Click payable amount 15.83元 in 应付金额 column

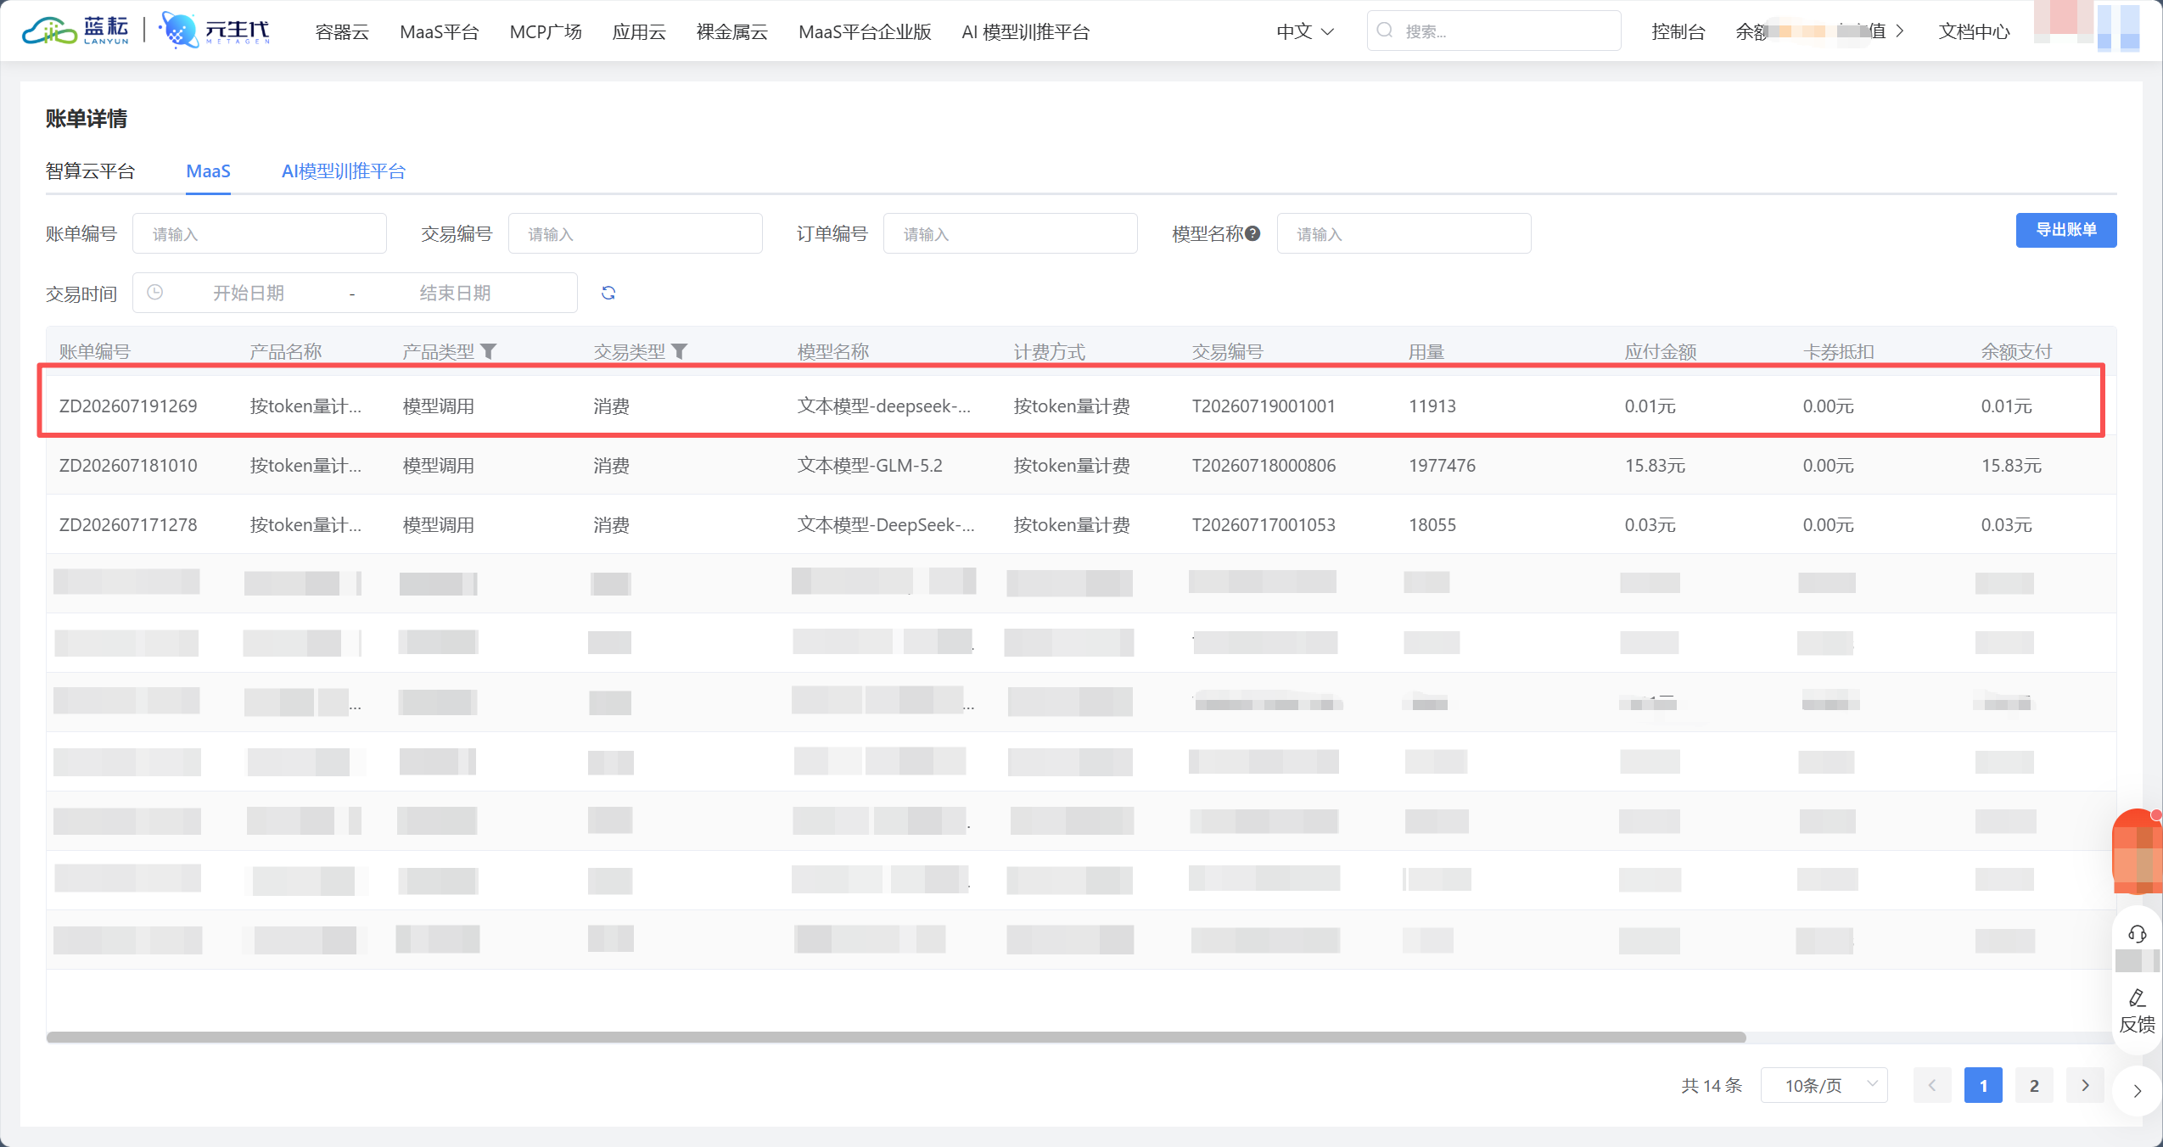pos(1655,465)
